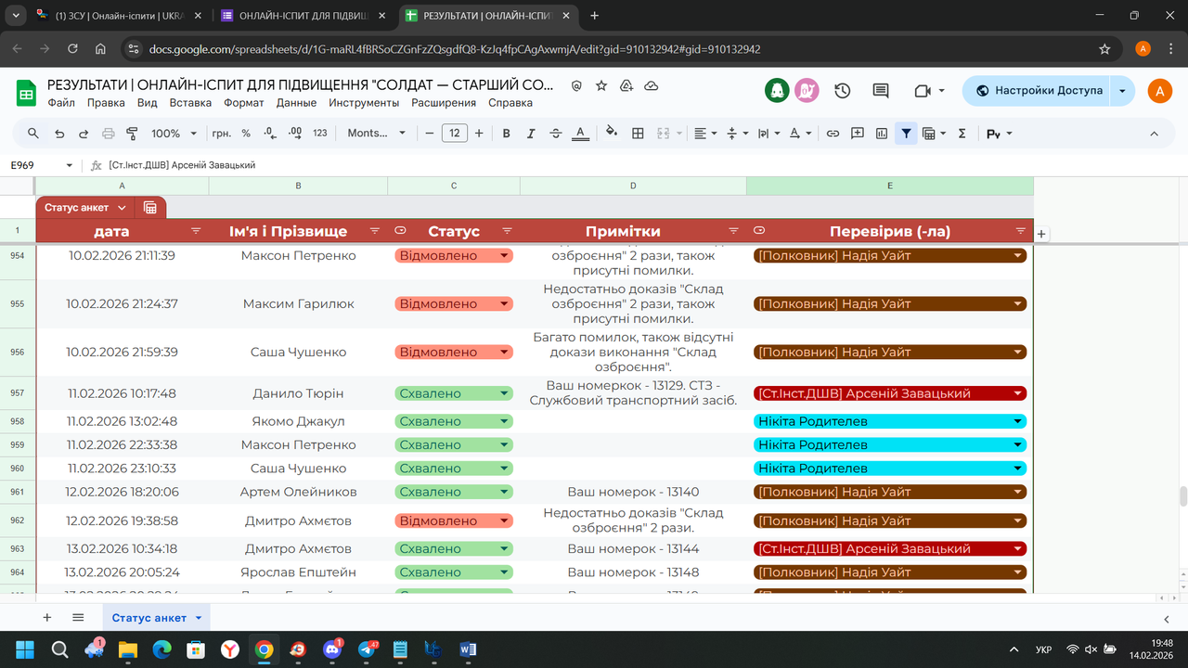
Task: Open the Правка menu
Action: coord(106,103)
